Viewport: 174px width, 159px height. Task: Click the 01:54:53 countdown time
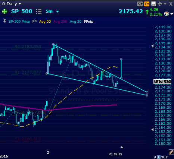tap(115, 155)
